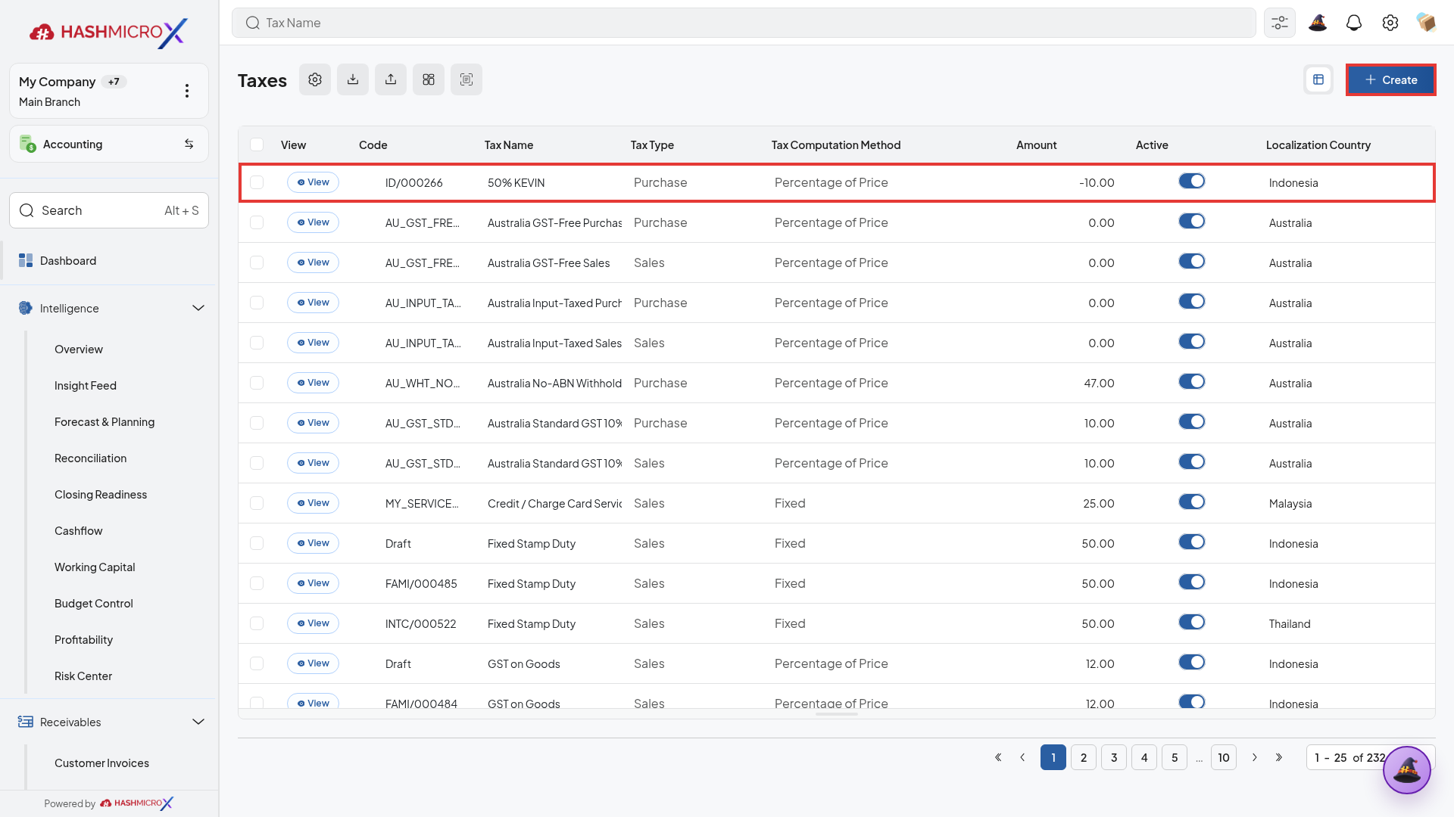
Task: Collapse the Intelligence menu section
Action: point(198,308)
